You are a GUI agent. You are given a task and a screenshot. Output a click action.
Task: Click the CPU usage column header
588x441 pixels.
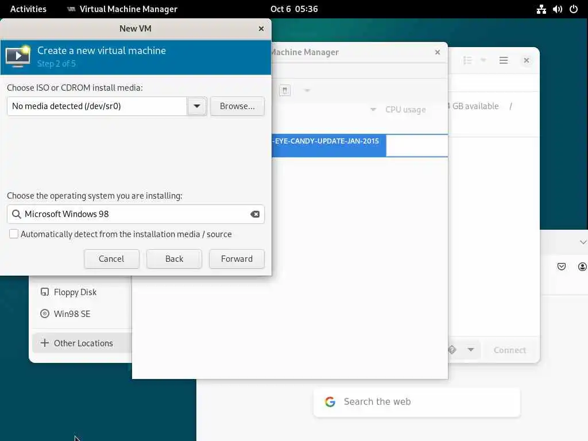405,110
